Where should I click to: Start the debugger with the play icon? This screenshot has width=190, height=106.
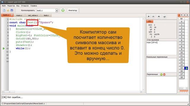[149, 16]
